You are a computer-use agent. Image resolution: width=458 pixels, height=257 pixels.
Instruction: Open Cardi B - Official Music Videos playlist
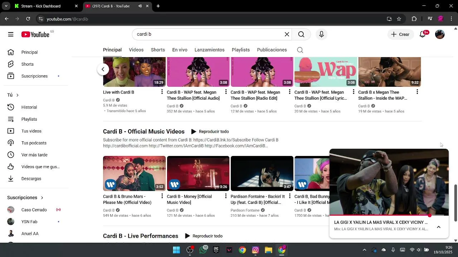tap(144, 131)
